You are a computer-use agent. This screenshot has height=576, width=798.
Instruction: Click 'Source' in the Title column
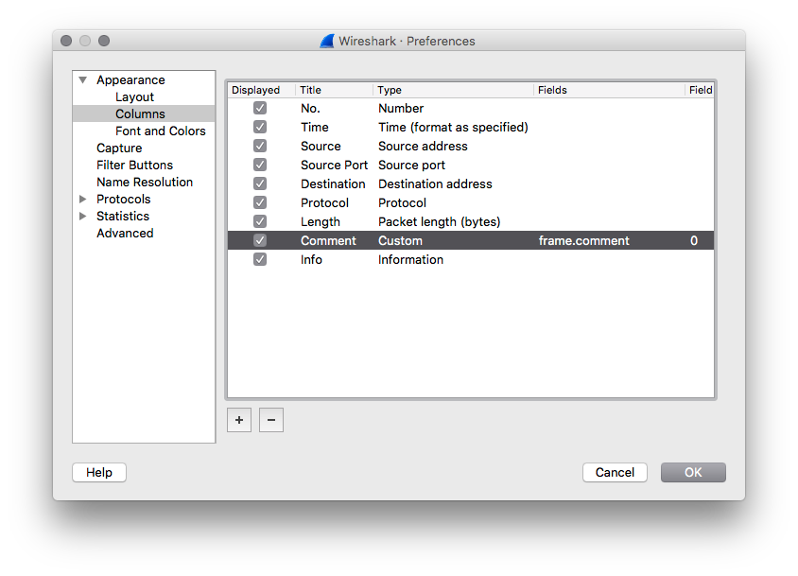[x=321, y=146]
